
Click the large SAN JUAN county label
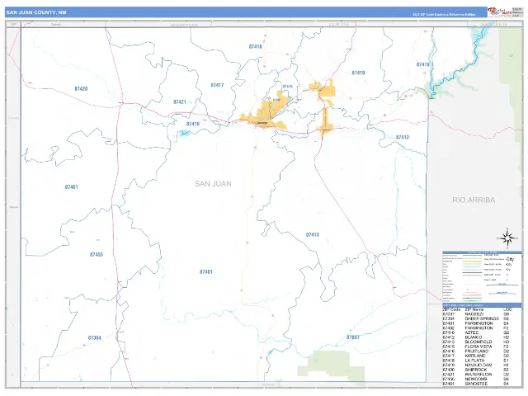pyautogui.click(x=213, y=183)
